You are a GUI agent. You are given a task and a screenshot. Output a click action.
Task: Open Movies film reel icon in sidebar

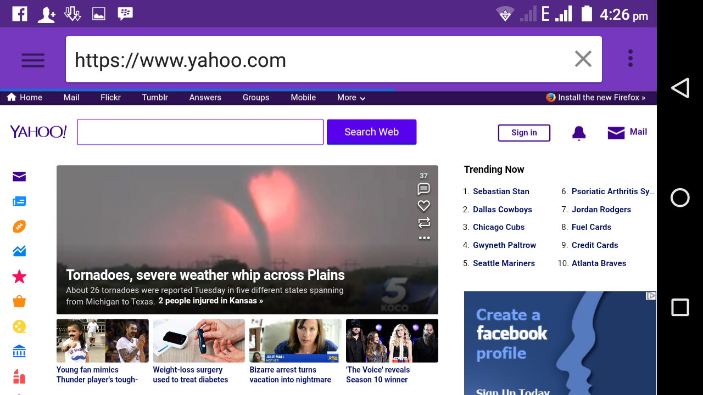coord(19,326)
